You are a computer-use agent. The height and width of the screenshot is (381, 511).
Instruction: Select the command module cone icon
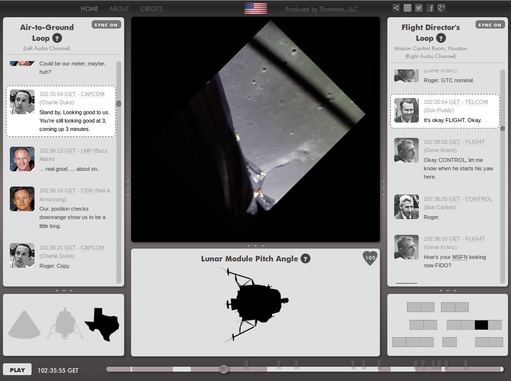coord(25,324)
